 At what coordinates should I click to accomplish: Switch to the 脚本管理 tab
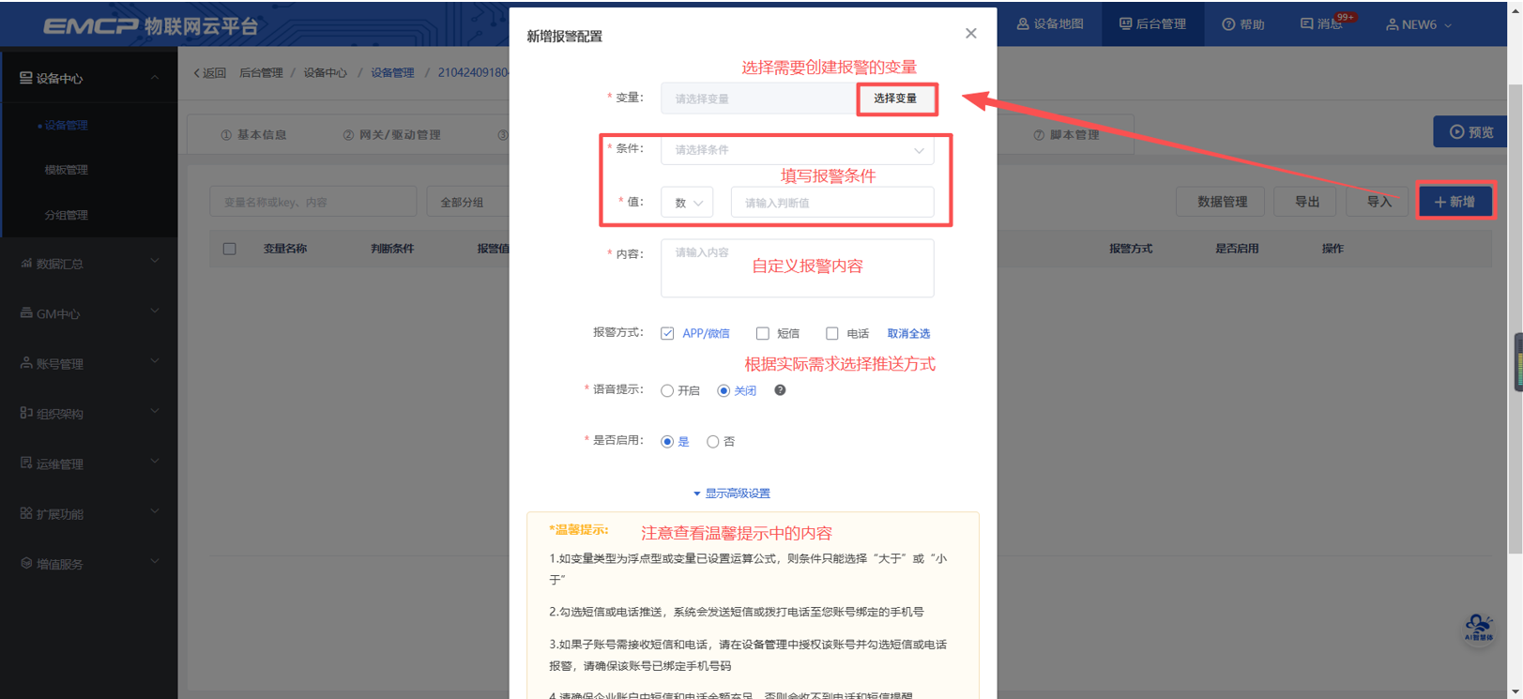1066,135
